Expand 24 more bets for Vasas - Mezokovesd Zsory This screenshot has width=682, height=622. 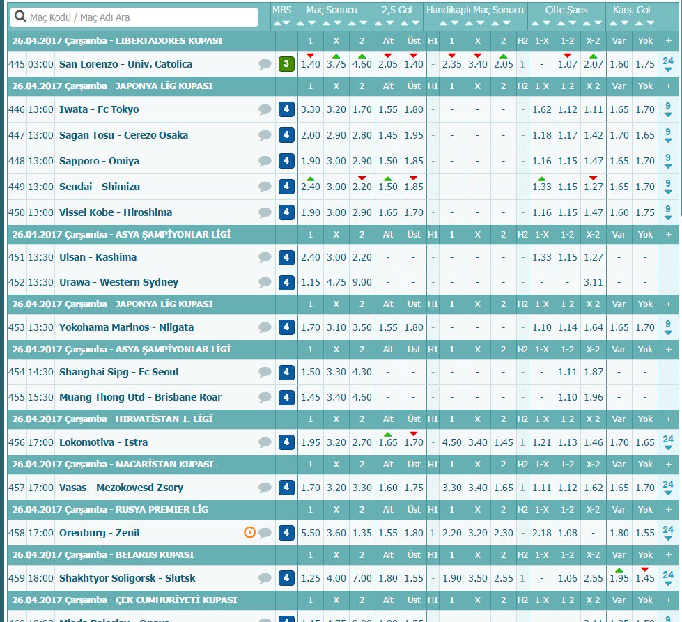pos(668,488)
